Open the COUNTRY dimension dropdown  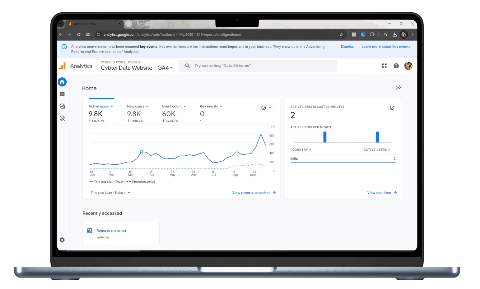(x=302, y=150)
